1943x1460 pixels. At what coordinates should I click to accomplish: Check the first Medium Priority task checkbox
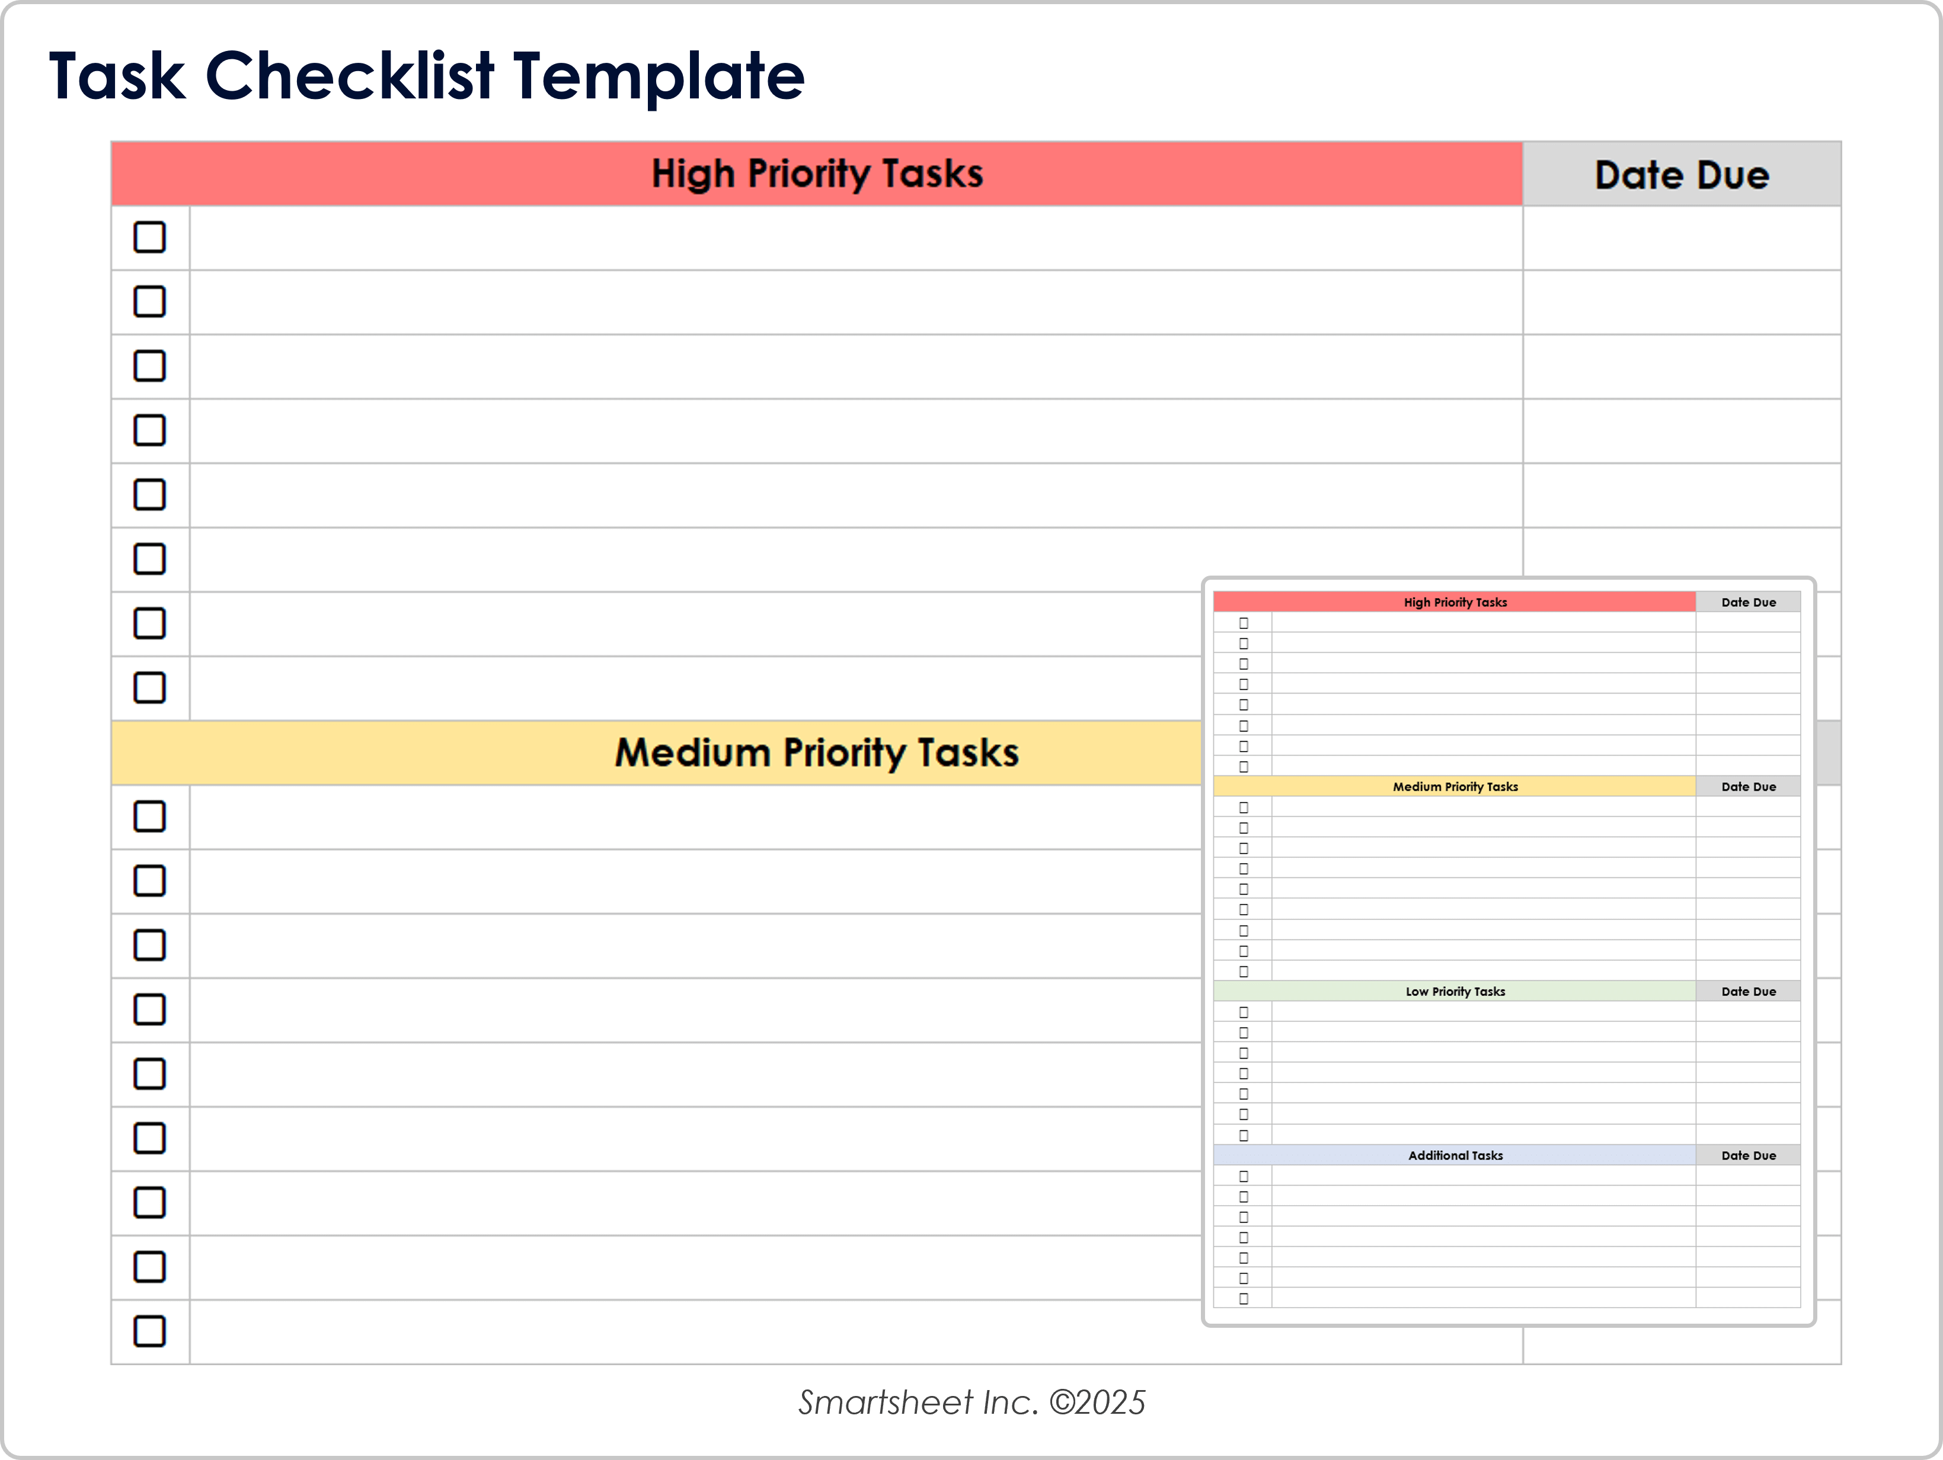coord(149,816)
